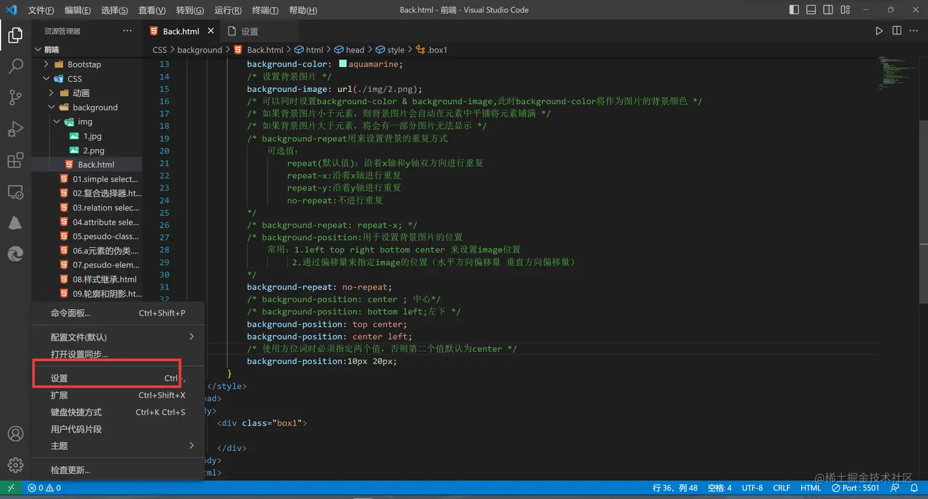Toggle bottom panel layout icon
Screen dimensions: 928x499
(811, 10)
